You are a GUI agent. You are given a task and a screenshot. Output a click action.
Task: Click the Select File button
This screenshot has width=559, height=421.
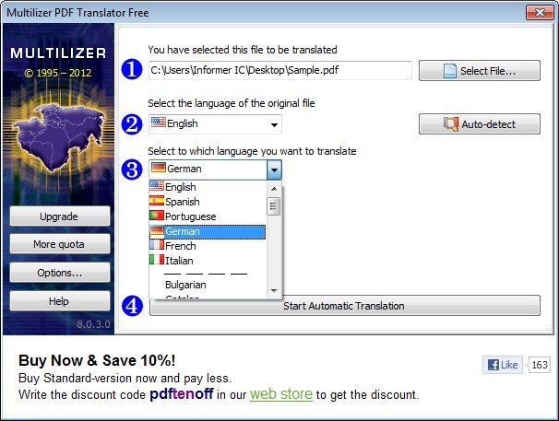click(x=479, y=71)
